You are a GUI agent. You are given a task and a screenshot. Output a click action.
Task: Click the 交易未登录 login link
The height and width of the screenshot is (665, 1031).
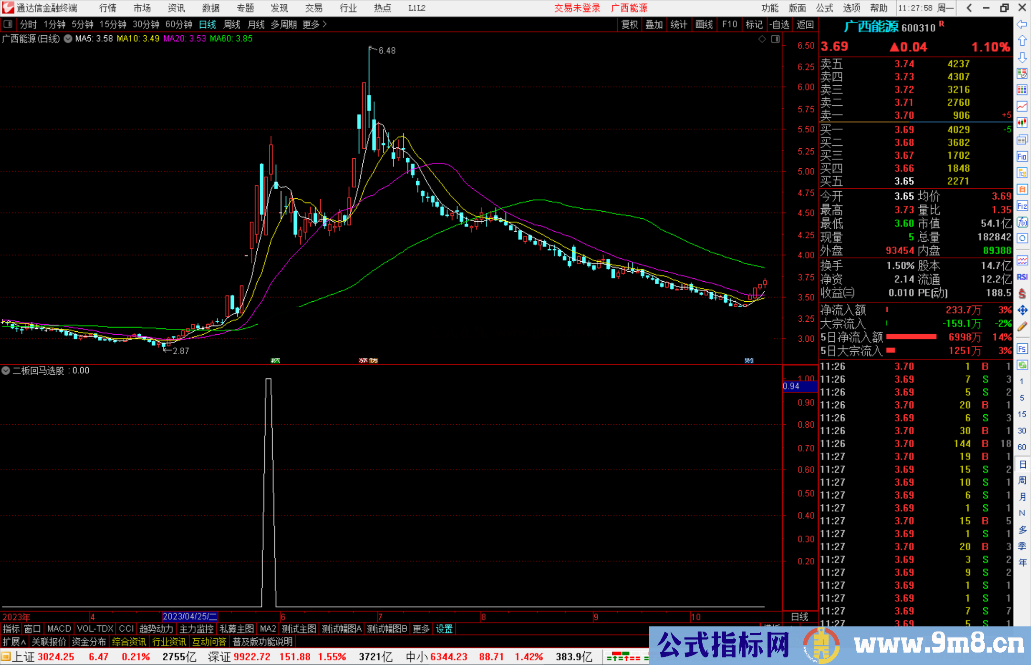pyautogui.click(x=577, y=8)
